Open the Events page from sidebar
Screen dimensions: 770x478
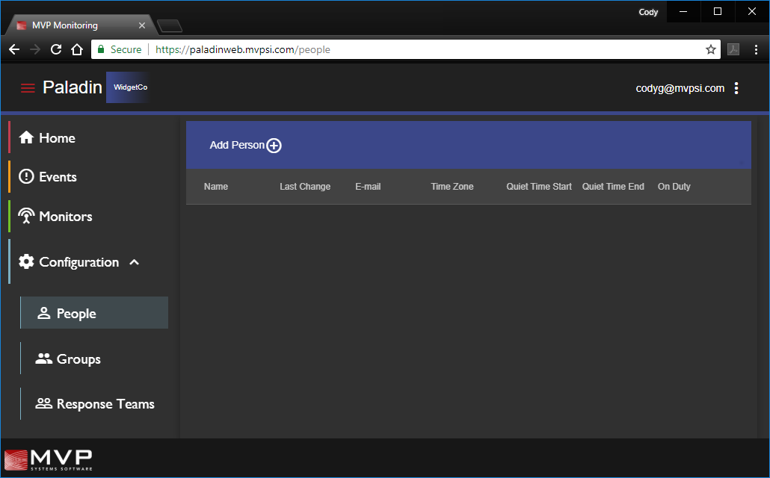(x=58, y=177)
